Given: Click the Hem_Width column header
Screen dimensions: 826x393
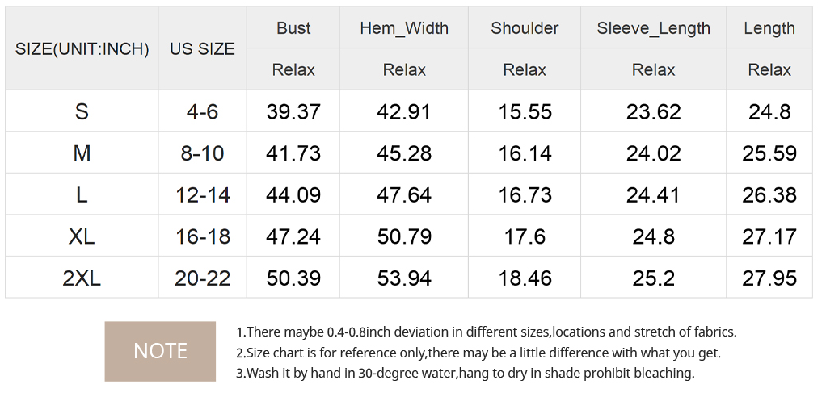Looking at the screenshot, I should (404, 28).
